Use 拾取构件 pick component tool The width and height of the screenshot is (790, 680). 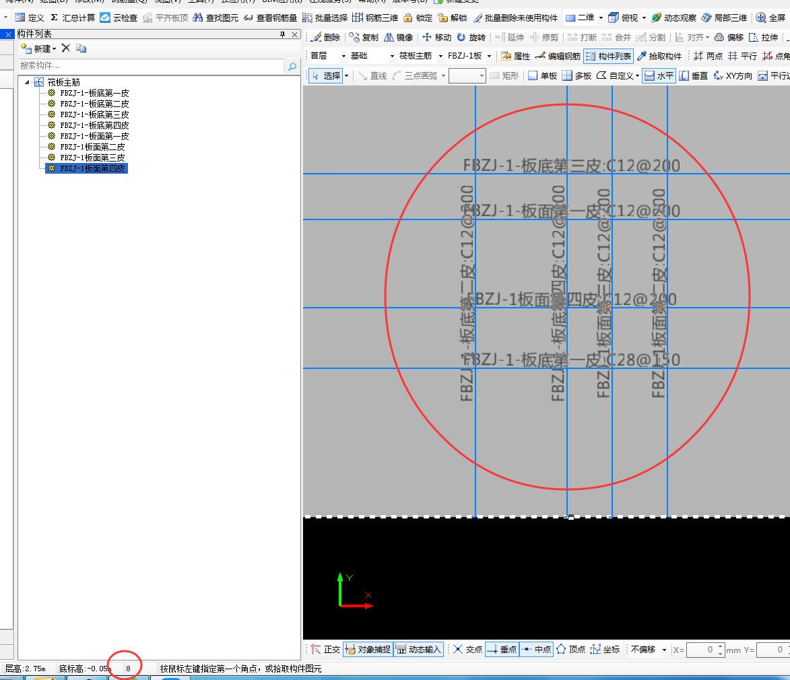(659, 56)
